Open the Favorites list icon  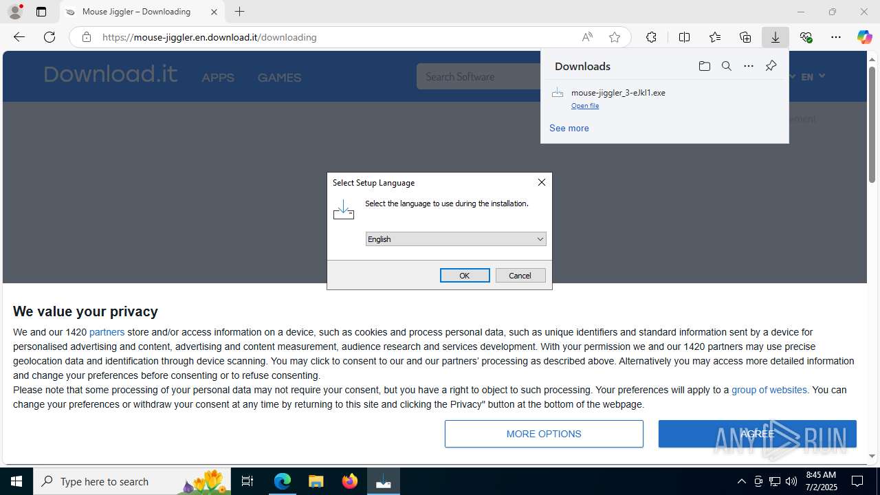coord(715,37)
